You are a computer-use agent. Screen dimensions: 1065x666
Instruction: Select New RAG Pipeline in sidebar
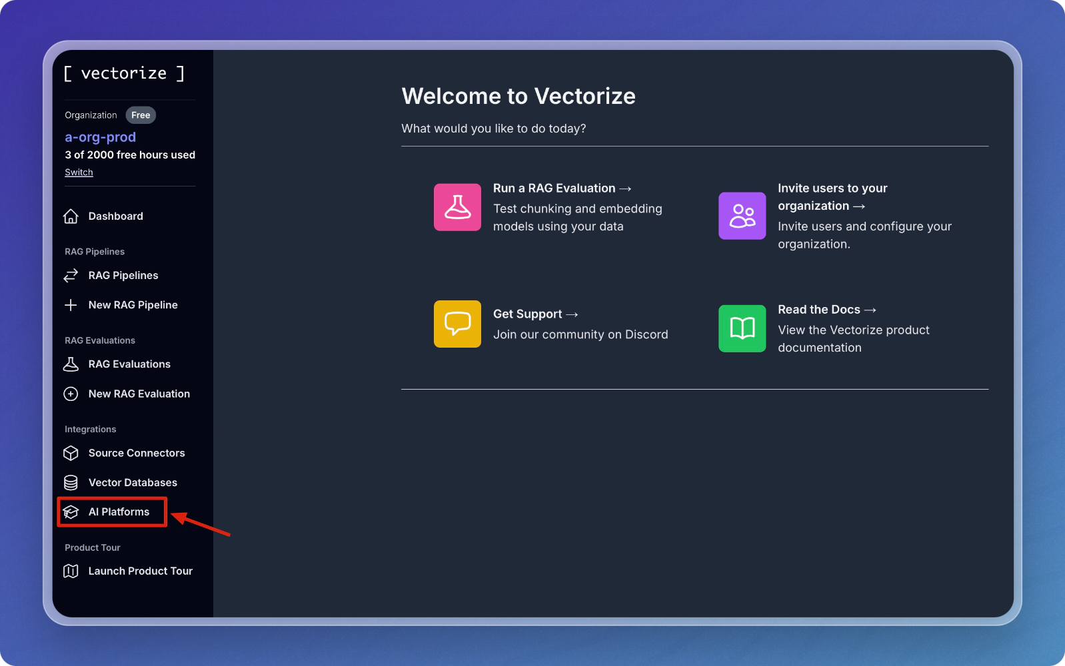click(133, 305)
